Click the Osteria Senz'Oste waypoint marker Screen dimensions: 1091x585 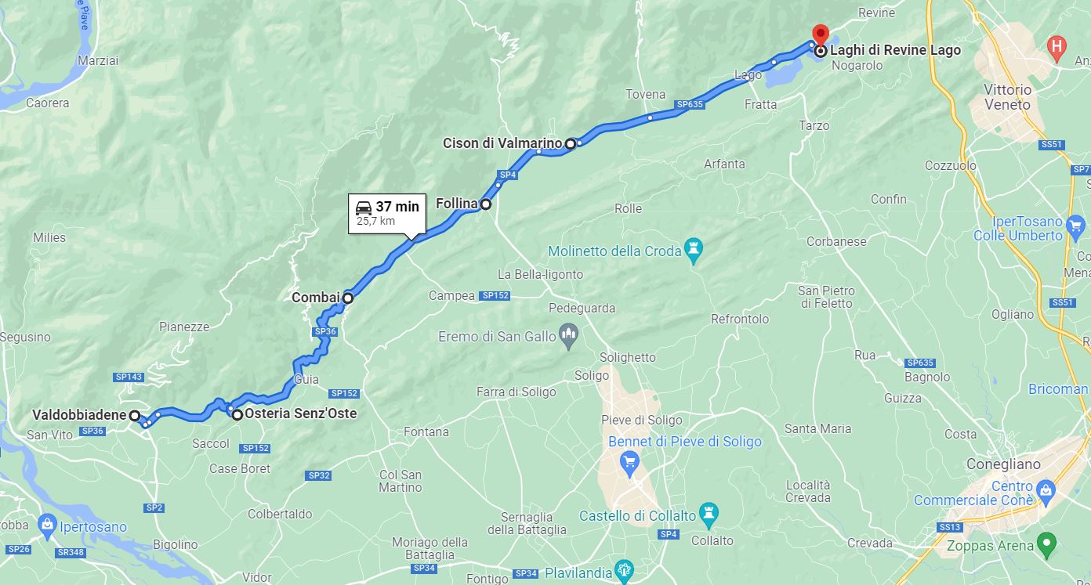tap(237, 414)
